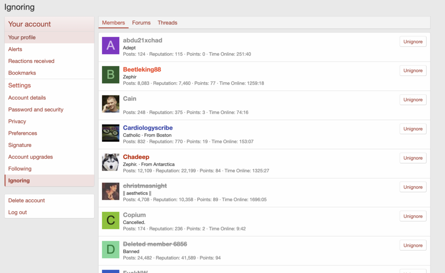The width and height of the screenshot is (445, 273).
Task: Click Cardiologyscribe's avatar image
Action: click(x=110, y=133)
